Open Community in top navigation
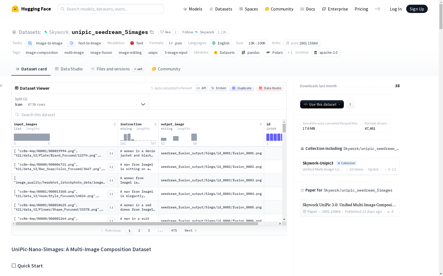Image resolution: width=443 pixels, height=276 pixels. (279, 9)
